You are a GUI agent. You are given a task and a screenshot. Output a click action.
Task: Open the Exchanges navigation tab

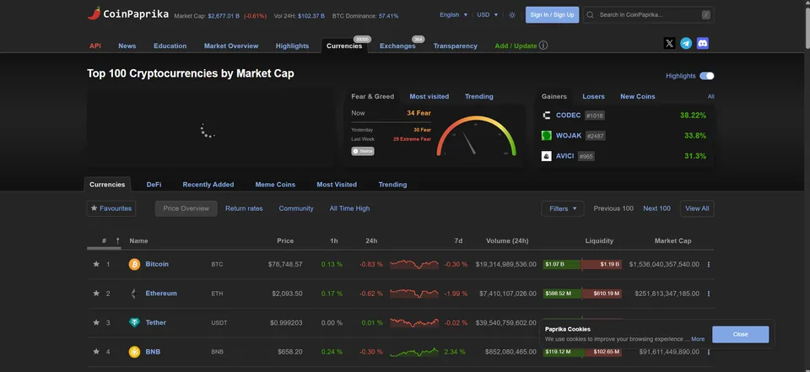[x=397, y=46]
